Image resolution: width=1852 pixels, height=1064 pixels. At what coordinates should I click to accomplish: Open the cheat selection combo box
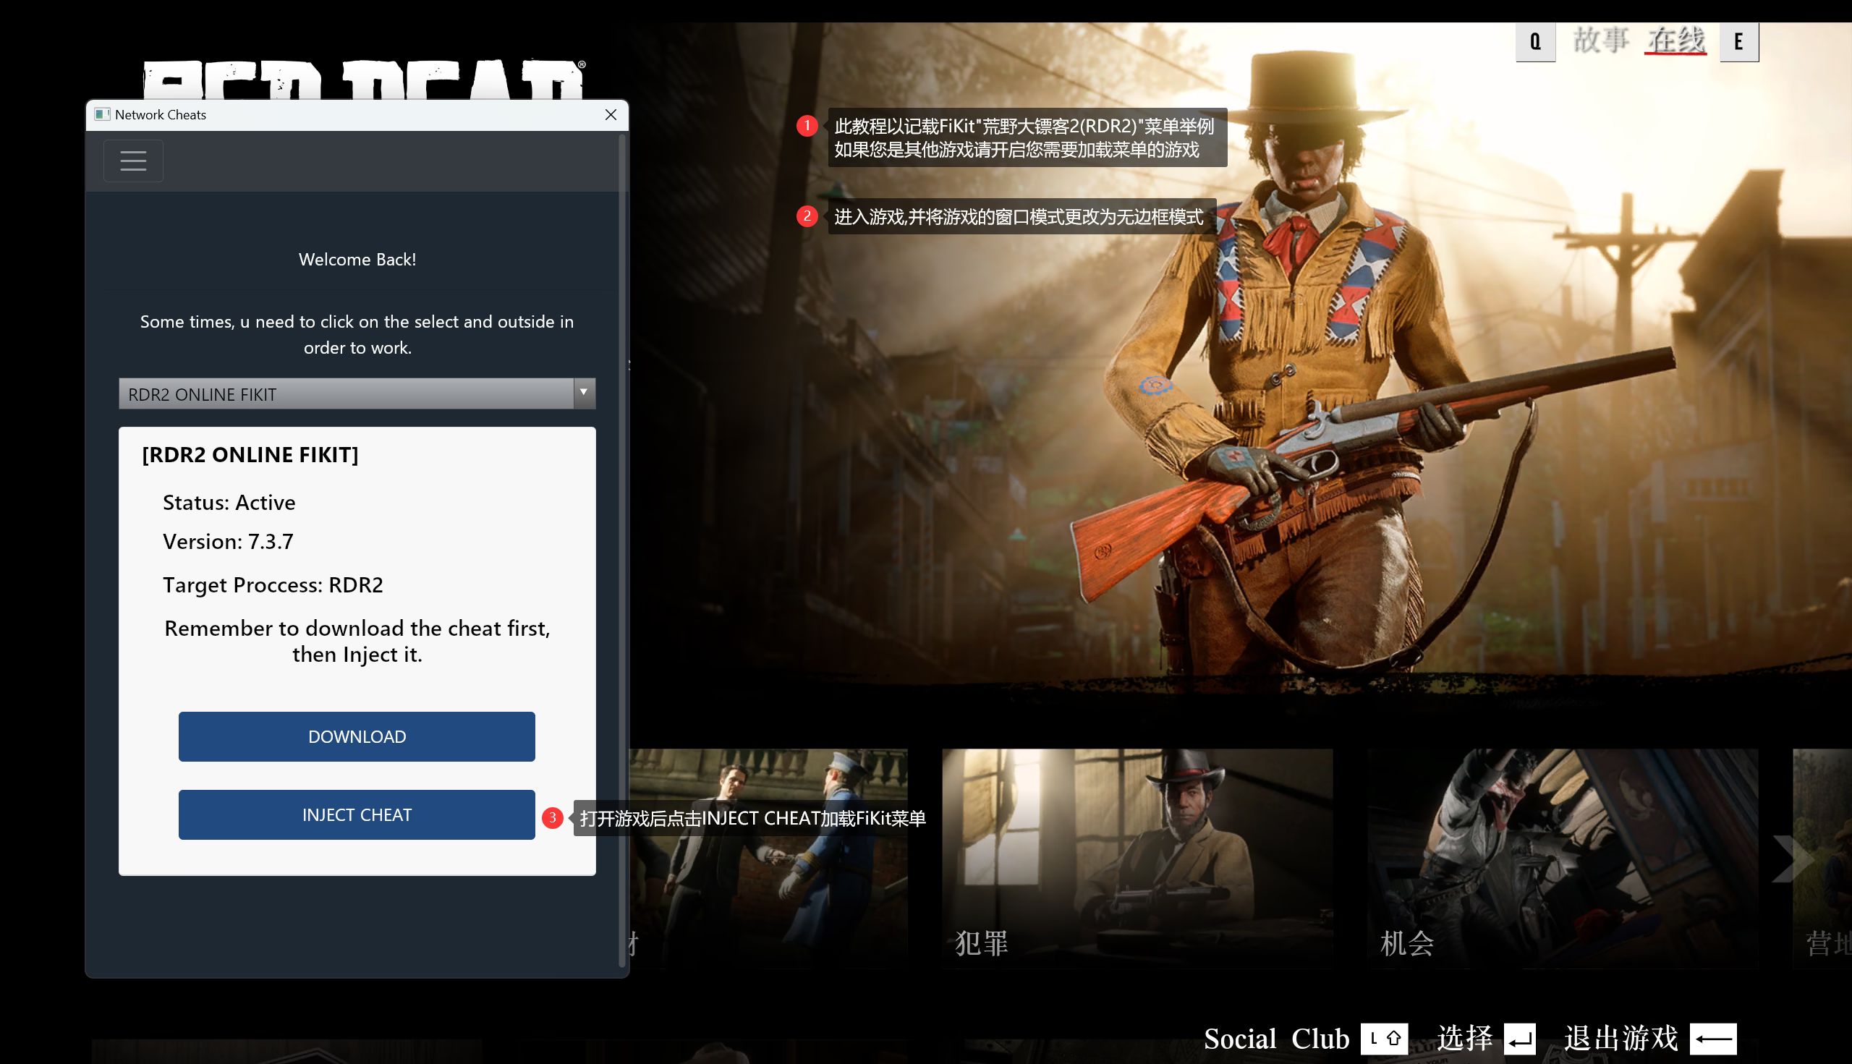pyautogui.click(x=348, y=394)
